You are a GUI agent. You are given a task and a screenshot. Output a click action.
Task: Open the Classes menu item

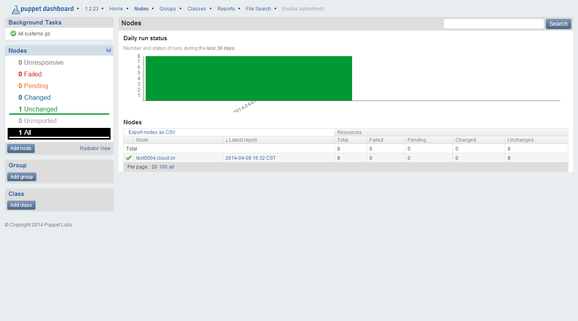[x=197, y=9]
